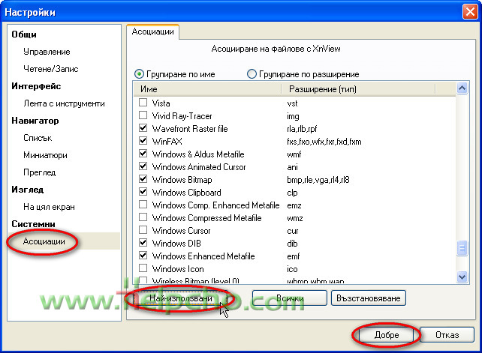This screenshot has height=353, width=482.
Task: Cancel with the 'Отказ' button
Action: click(447, 334)
